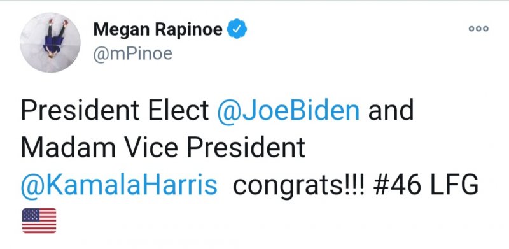Open Megan Rapinoe's round profile avatar

[50, 42]
